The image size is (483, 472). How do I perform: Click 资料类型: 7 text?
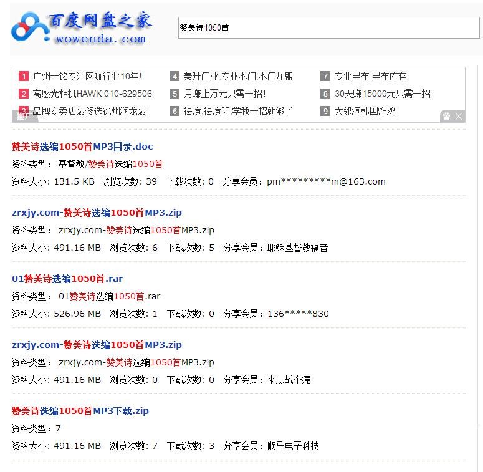click(x=36, y=428)
